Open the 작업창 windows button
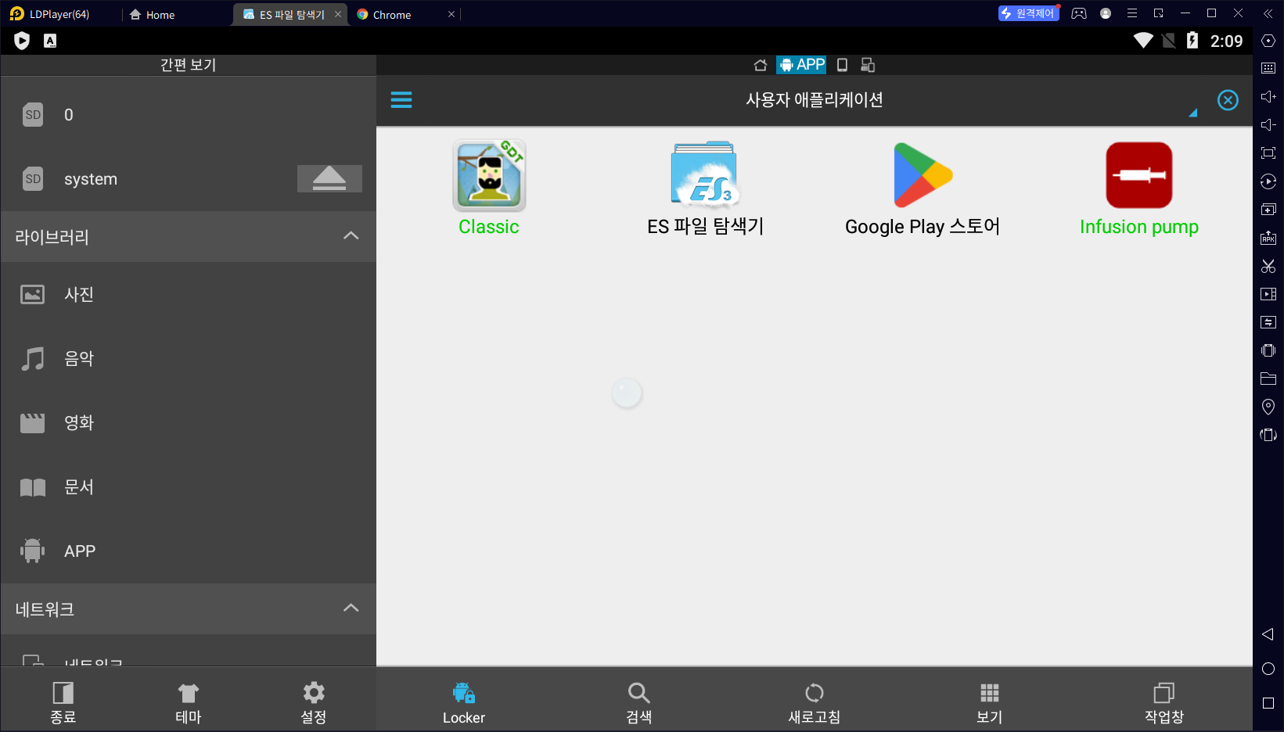1284x732 pixels. click(x=1164, y=702)
